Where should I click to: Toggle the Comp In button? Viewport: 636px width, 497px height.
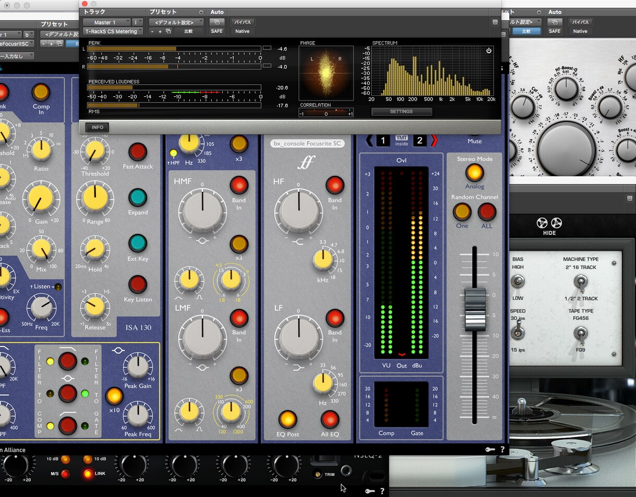(x=41, y=92)
